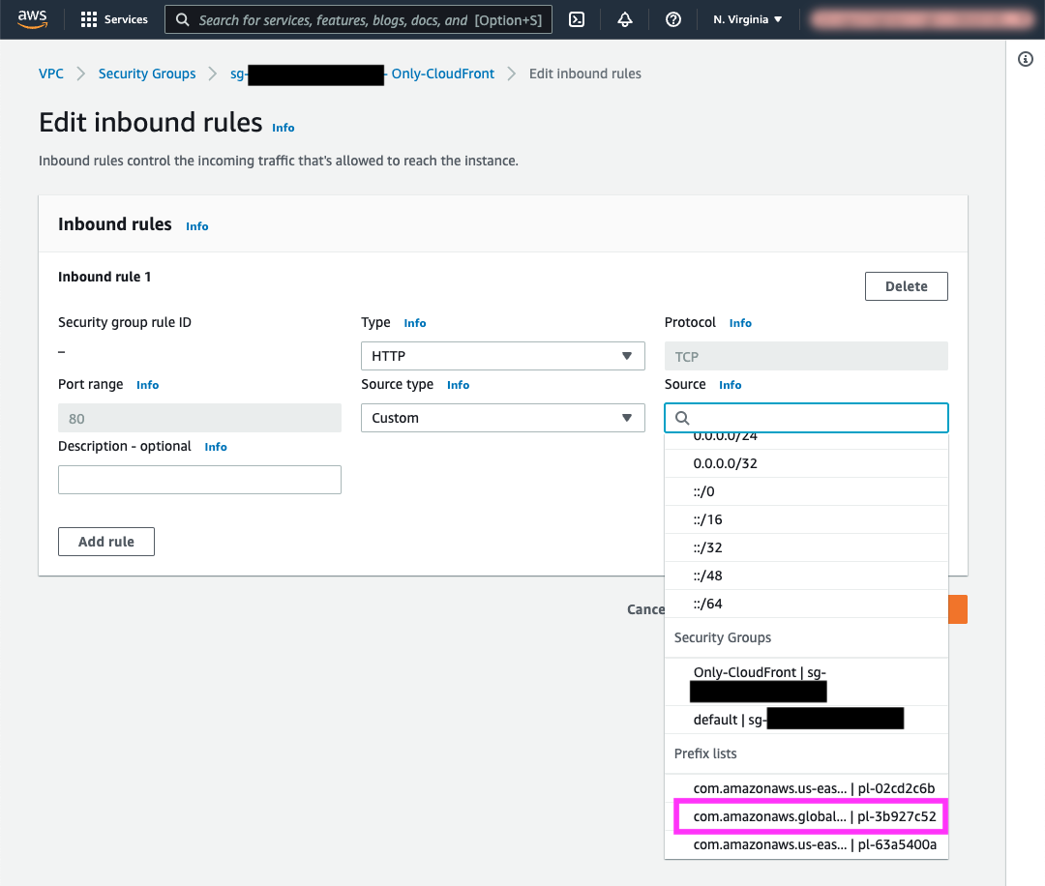Open Info link beside Edit inbound rules
1045x886 pixels.
(284, 128)
